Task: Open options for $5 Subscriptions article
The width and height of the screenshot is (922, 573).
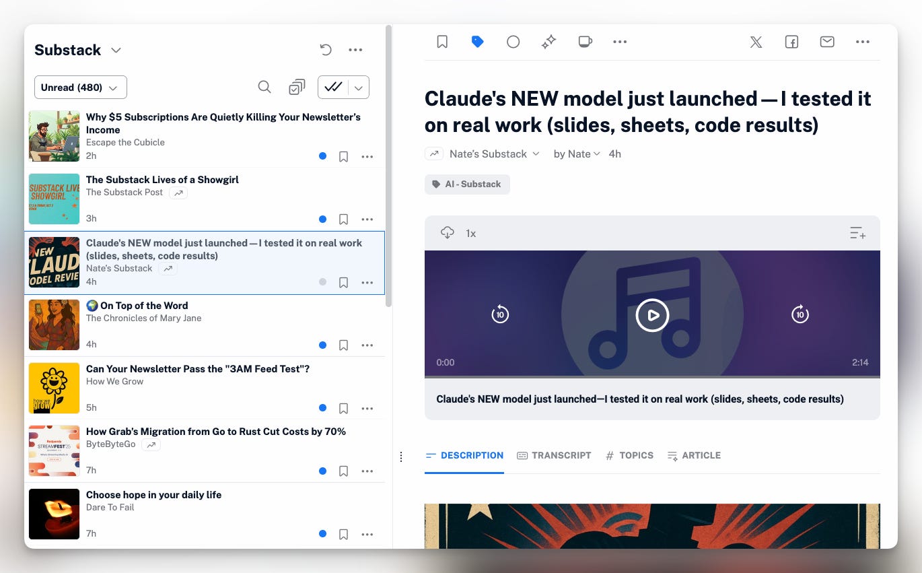Action: tap(367, 156)
